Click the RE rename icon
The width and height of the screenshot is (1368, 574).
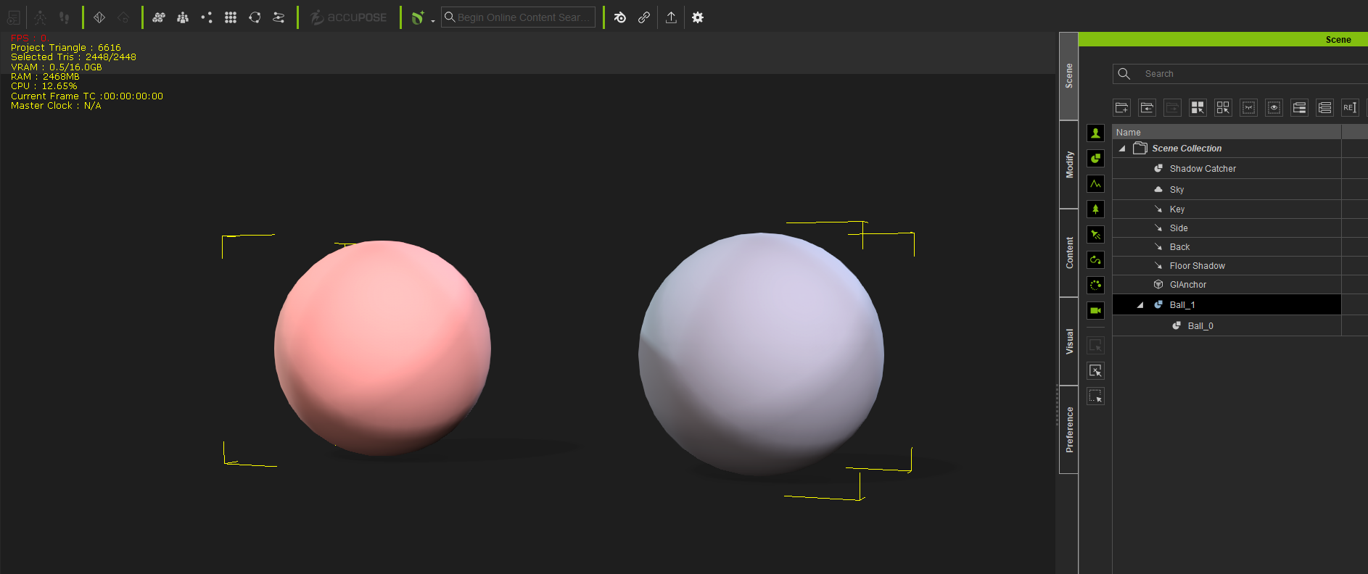1350,108
